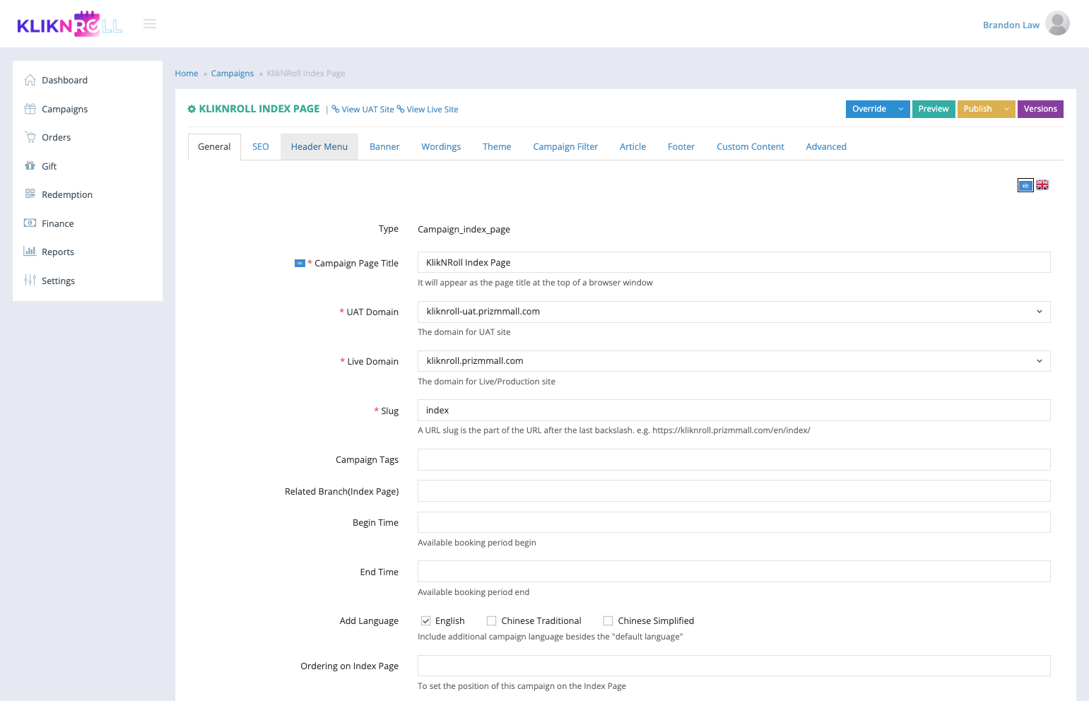
Task: Enable the Chinese Traditional checkbox
Action: (492, 620)
